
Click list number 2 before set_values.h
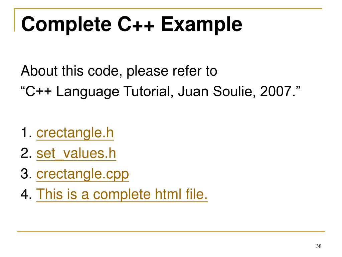tap(26, 153)
